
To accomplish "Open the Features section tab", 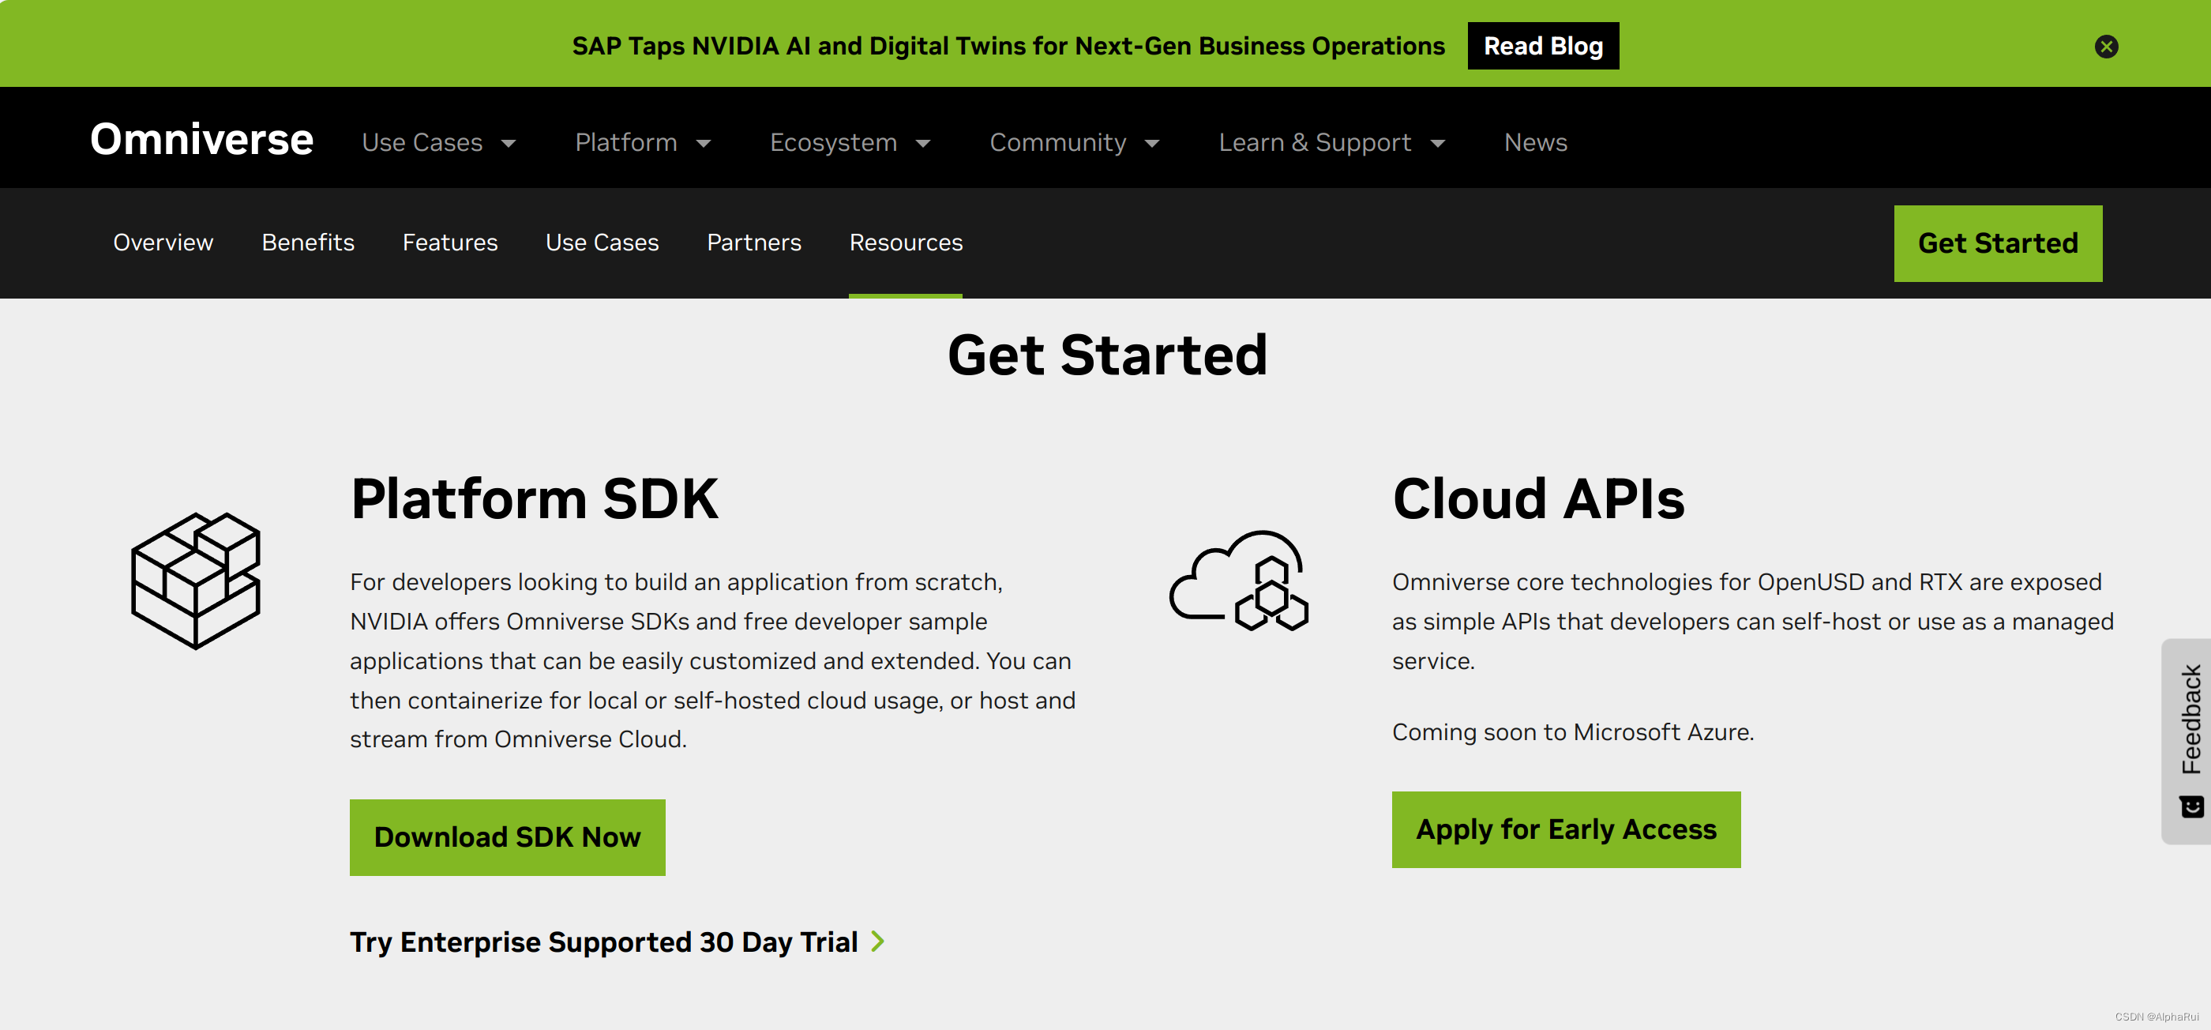I will 450,243.
